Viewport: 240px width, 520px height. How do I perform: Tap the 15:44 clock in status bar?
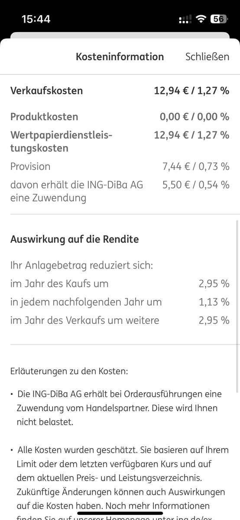point(36,19)
